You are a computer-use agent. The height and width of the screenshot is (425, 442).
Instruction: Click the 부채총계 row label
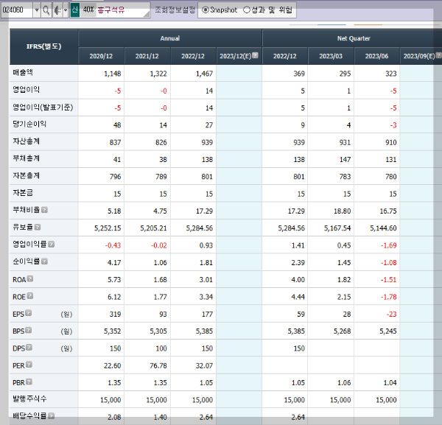coord(26,158)
